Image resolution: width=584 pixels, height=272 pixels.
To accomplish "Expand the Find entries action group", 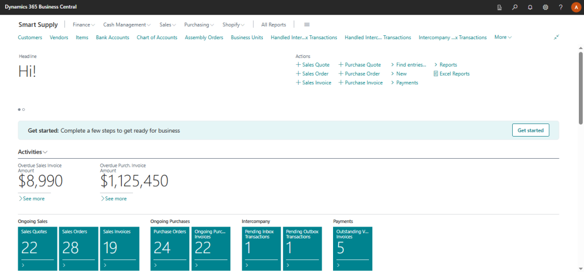I will (x=408, y=65).
